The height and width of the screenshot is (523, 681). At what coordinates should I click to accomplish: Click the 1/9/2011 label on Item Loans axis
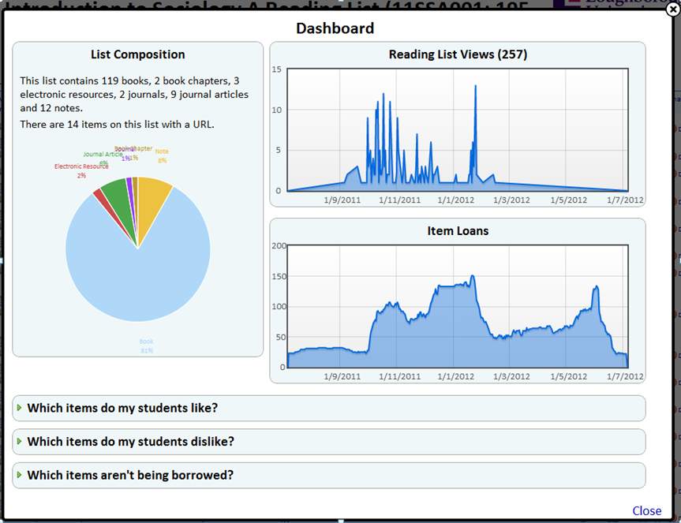342,376
